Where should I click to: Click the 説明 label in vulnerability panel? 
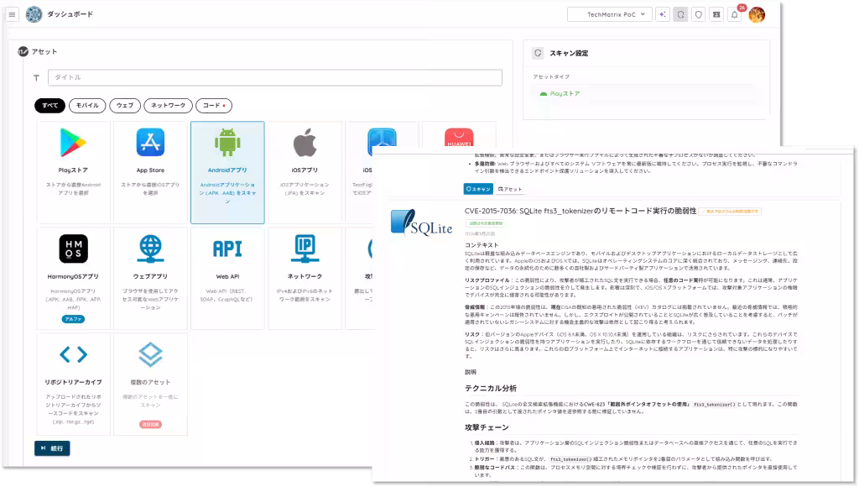[x=471, y=372]
